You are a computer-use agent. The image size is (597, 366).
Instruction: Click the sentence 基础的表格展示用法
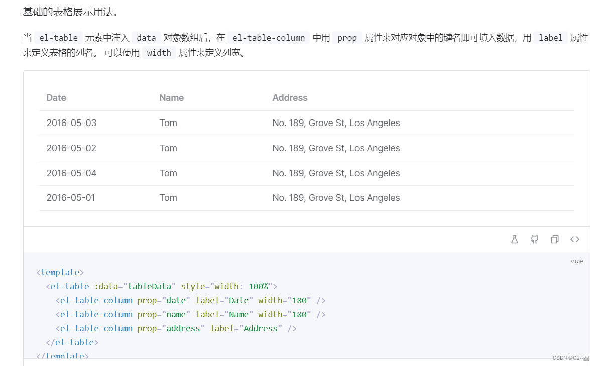coord(71,12)
